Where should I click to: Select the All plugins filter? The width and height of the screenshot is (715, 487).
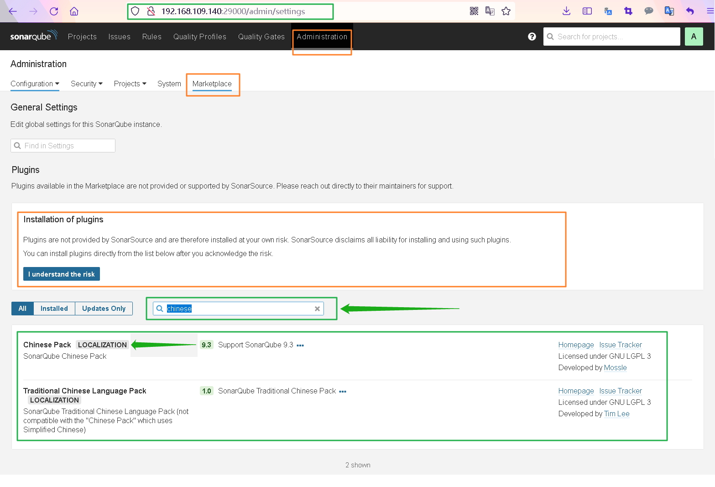click(x=22, y=309)
